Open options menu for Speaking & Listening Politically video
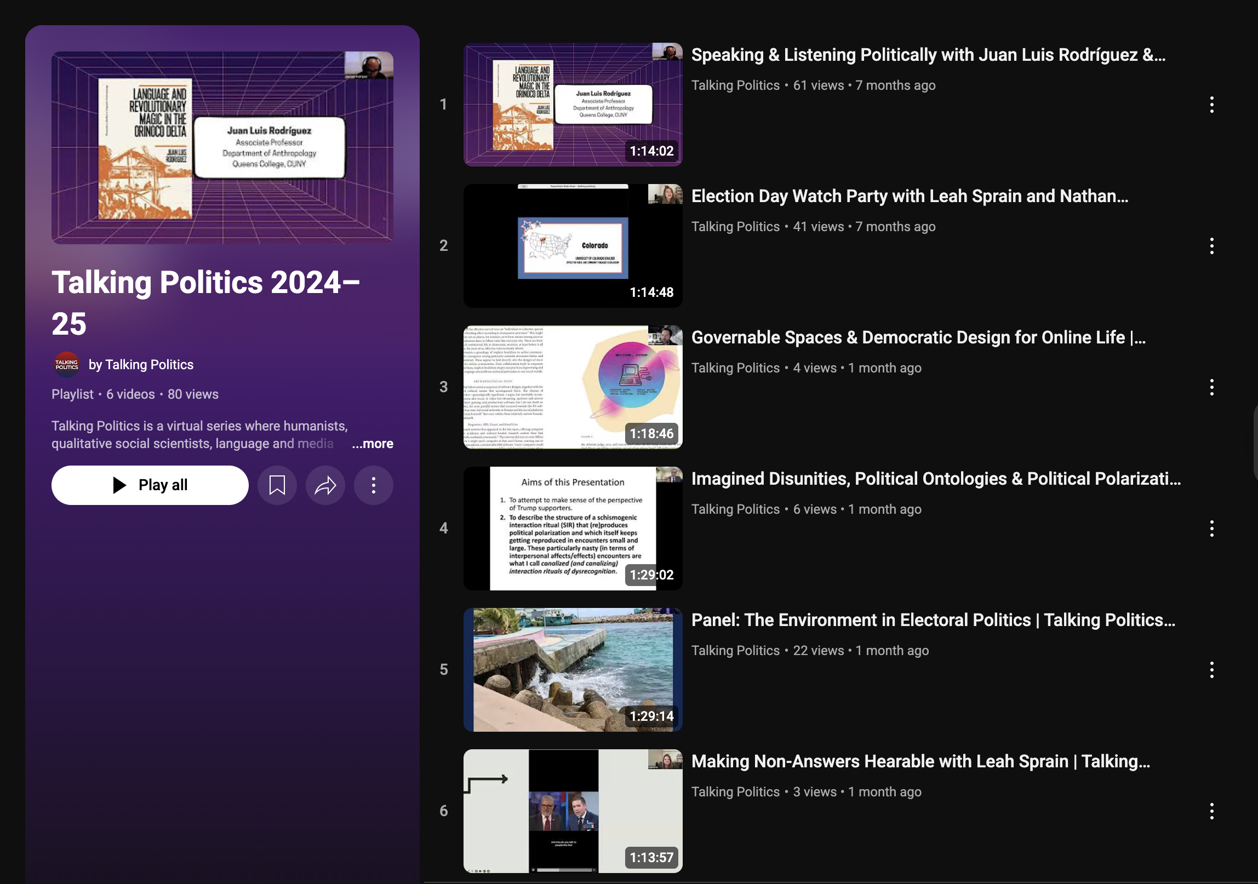 click(1212, 105)
